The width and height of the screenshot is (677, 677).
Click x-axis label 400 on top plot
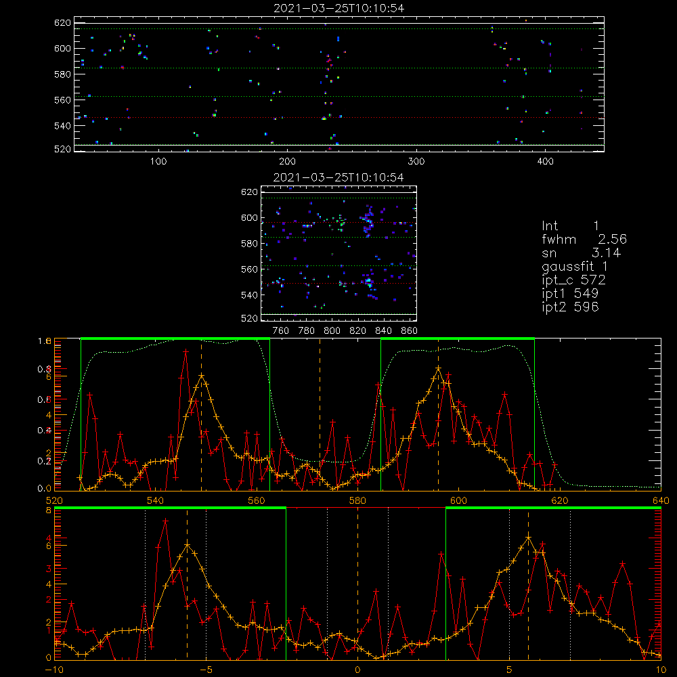pos(545,162)
